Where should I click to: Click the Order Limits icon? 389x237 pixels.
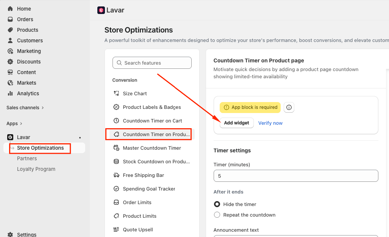tap(116, 202)
